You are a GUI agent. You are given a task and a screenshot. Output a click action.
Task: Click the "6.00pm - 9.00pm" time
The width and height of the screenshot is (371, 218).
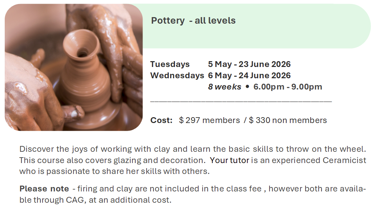288,87
